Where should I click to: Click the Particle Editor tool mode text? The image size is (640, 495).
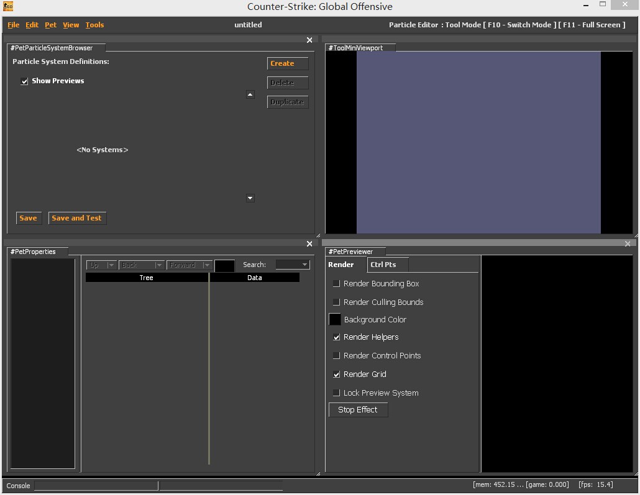point(507,25)
